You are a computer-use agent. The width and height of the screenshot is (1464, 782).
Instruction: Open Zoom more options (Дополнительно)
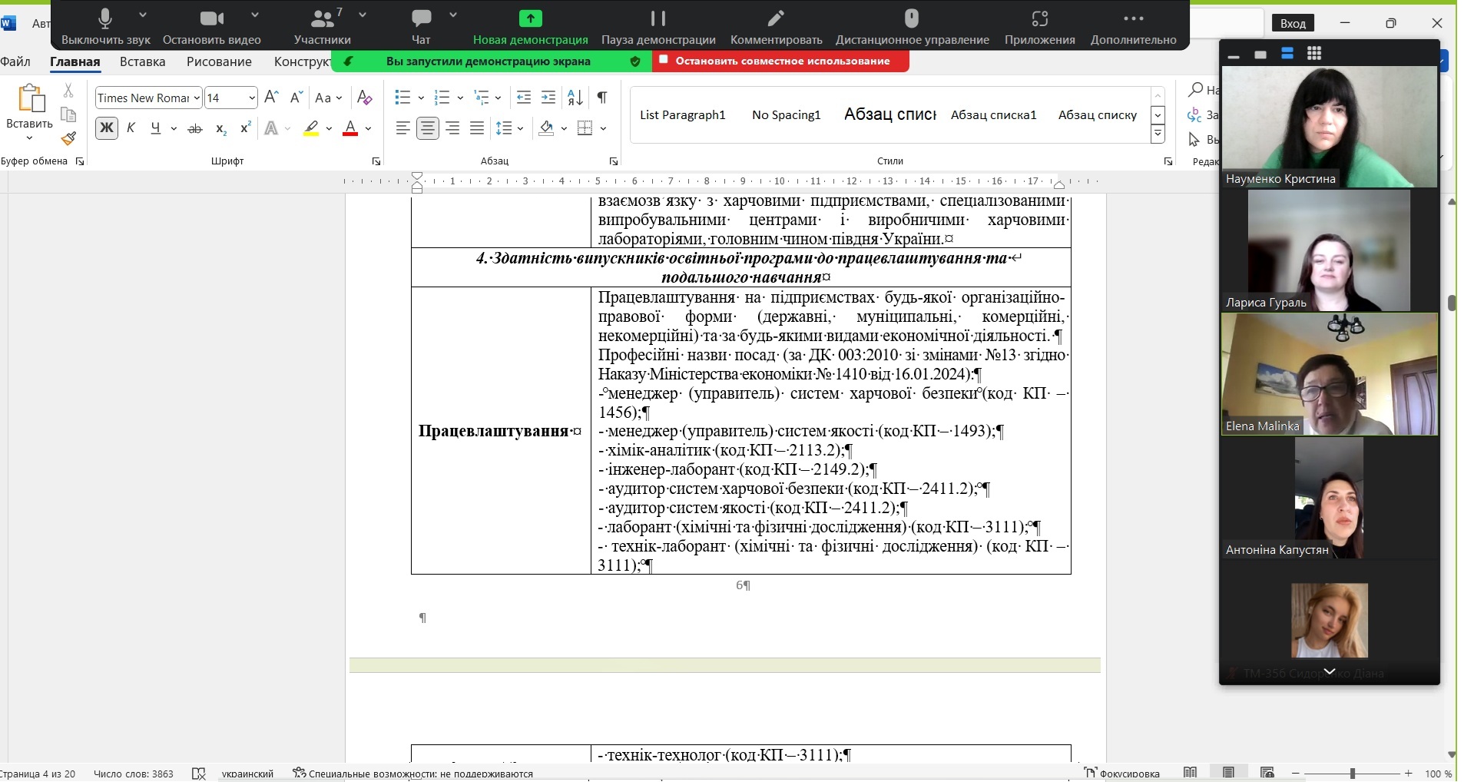1133,25
